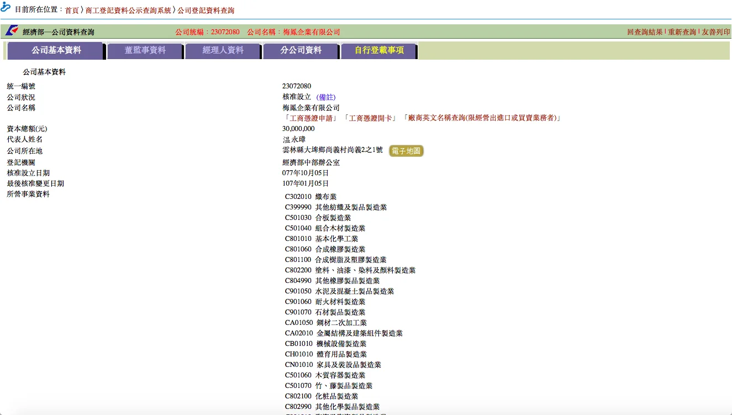Switch to the 董監事資料 tab
This screenshot has height=415, width=732.
(145, 50)
